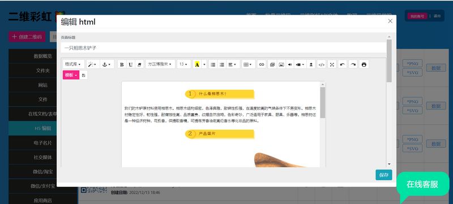
Task: Click the insert picture icon
Action: point(281,65)
